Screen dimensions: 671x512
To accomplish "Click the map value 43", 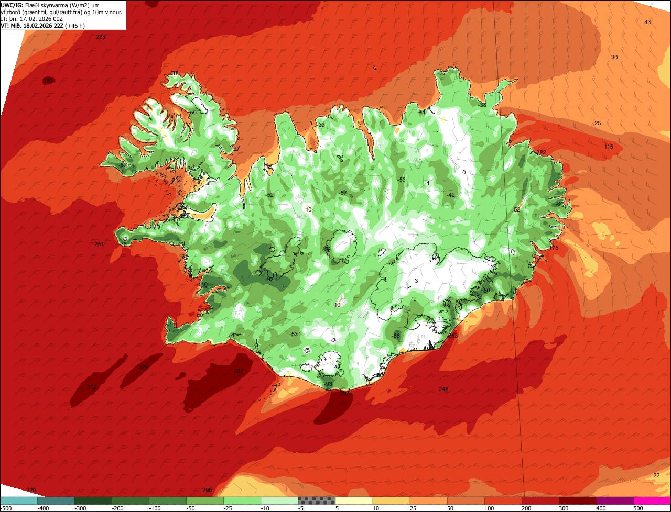I will coord(647,22).
